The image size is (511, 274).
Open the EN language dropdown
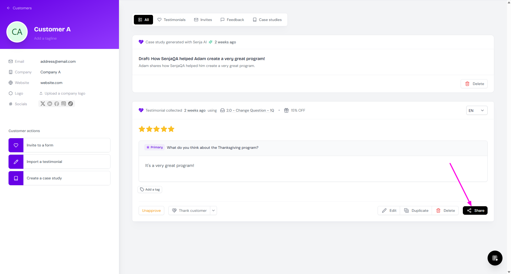tap(476, 111)
